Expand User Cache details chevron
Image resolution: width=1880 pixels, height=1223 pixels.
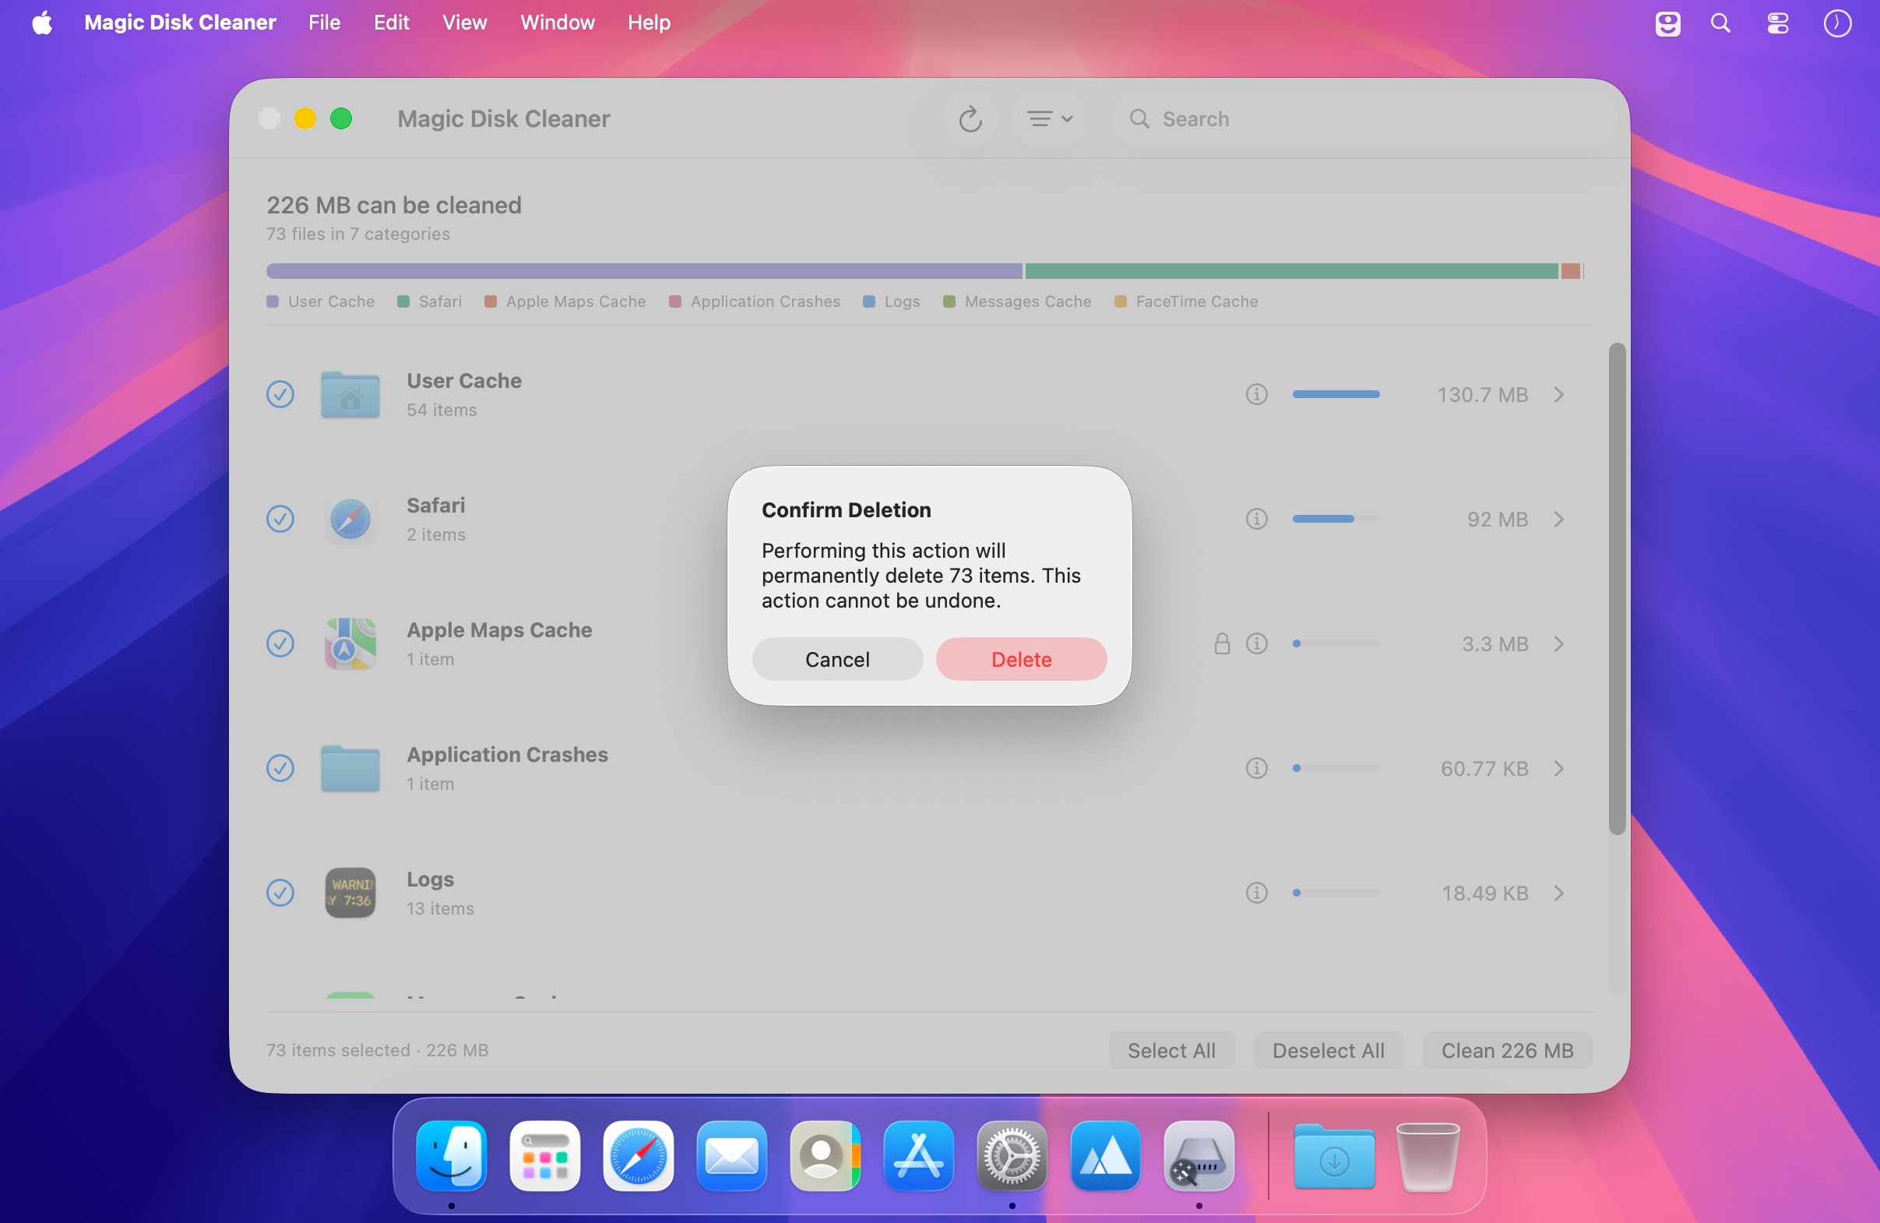tap(1558, 394)
